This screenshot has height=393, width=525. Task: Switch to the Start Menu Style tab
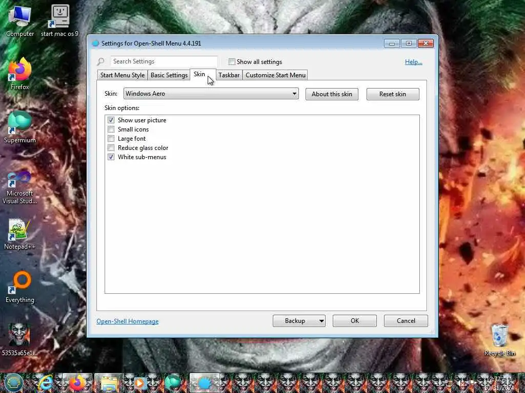[123, 75]
